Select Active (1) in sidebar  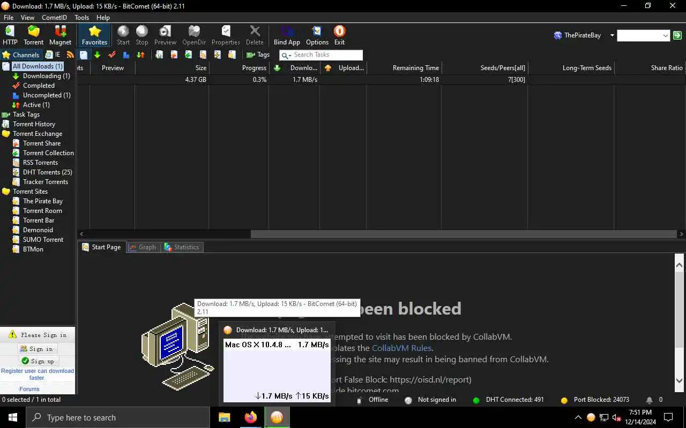click(x=36, y=105)
